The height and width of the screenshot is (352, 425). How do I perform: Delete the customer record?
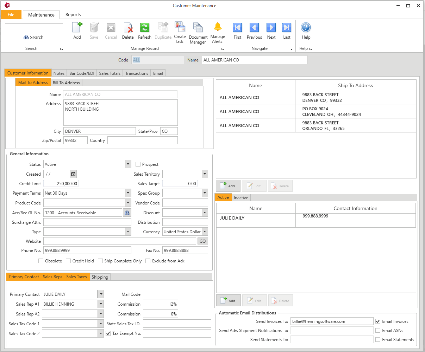[128, 31]
